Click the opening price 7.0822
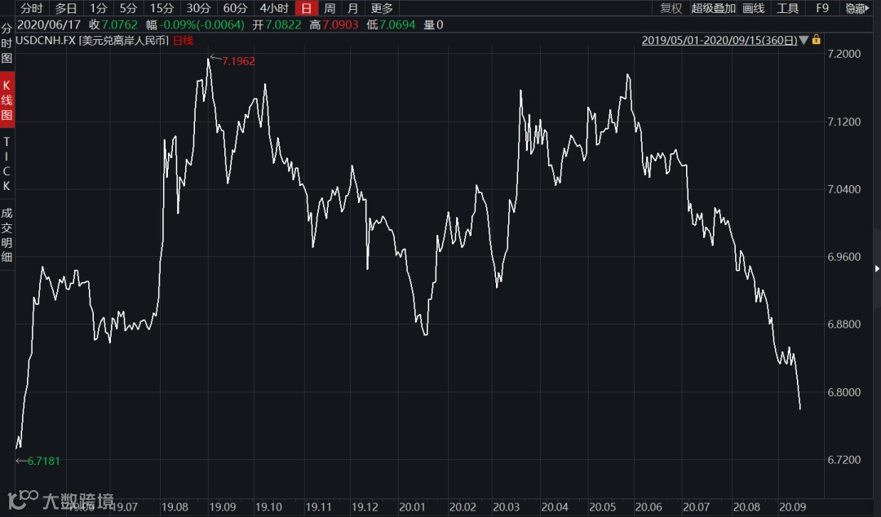 pyautogui.click(x=283, y=24)
